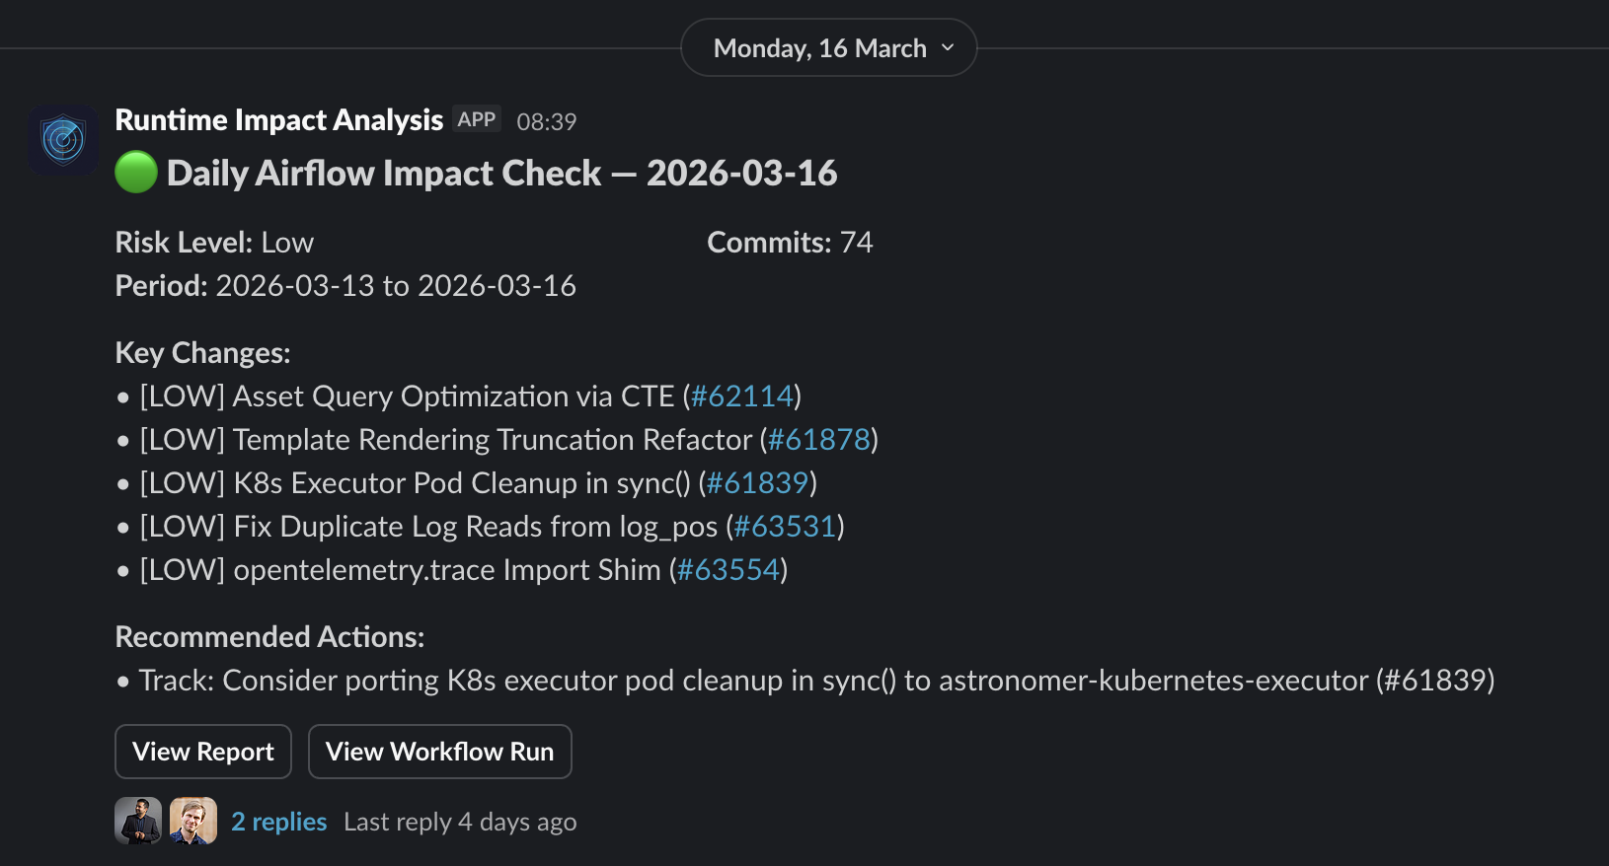Click the 08:39 message timestamp
The height and width of the screenshot is (866, 1609).
coord(546,121)
